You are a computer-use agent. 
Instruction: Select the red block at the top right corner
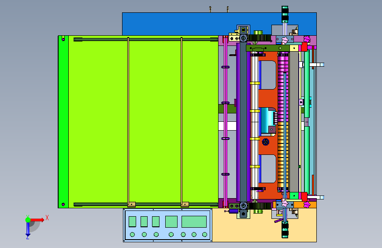304,47
